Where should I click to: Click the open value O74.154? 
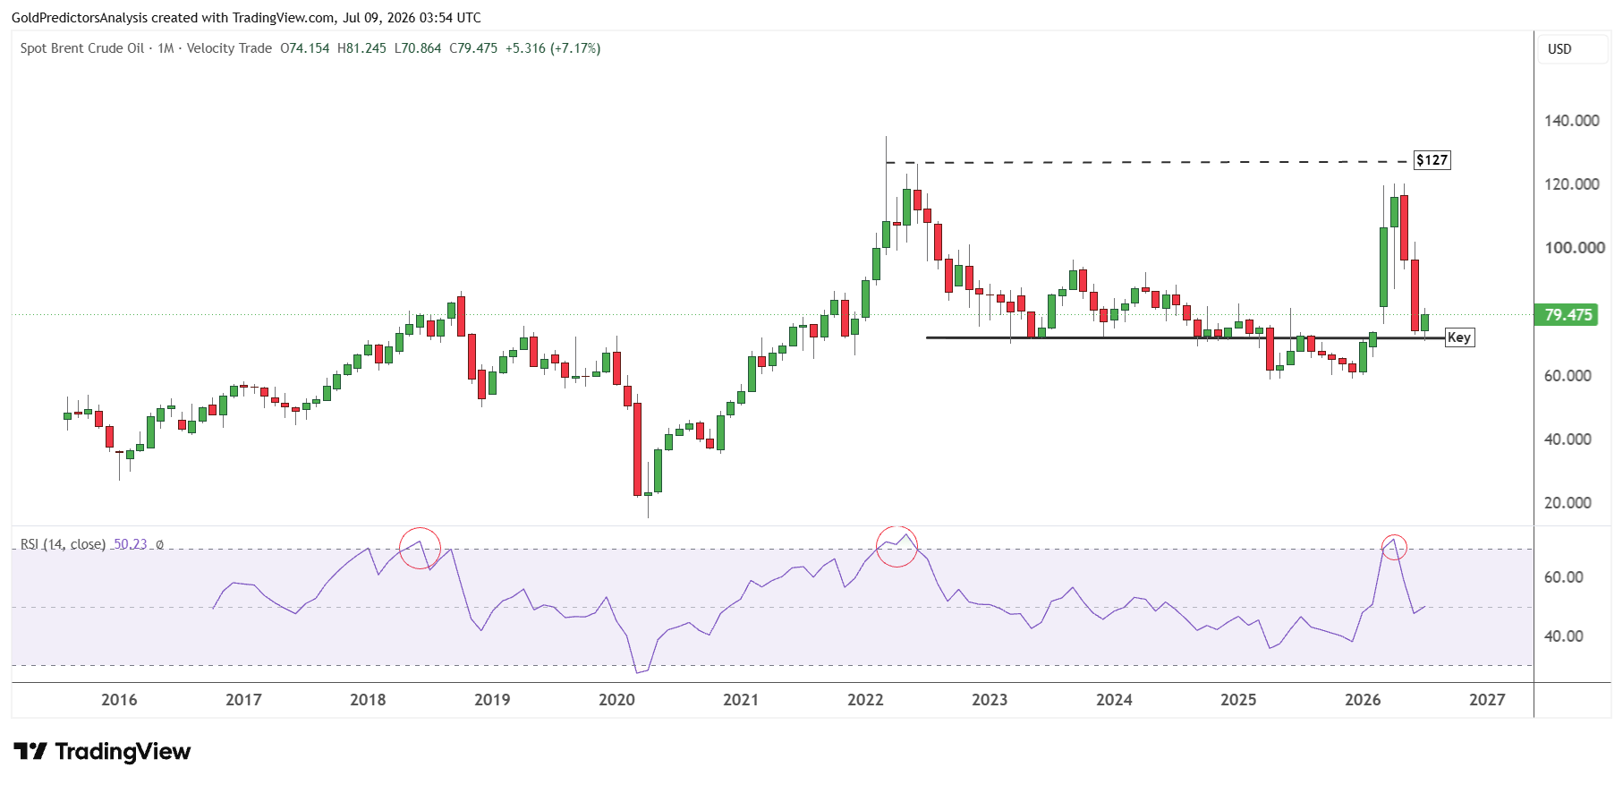click(x=304, y=48)
